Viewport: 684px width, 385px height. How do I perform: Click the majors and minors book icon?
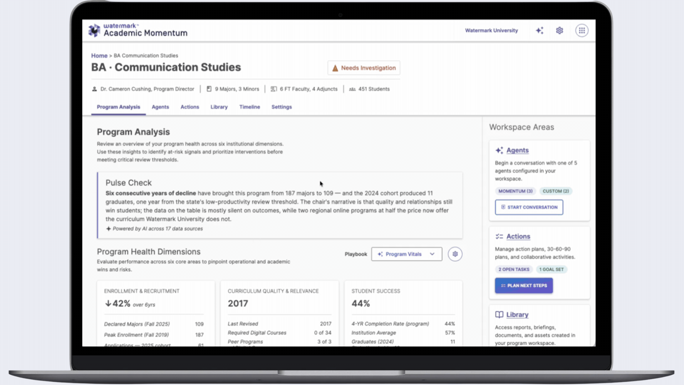click(209, 89)
